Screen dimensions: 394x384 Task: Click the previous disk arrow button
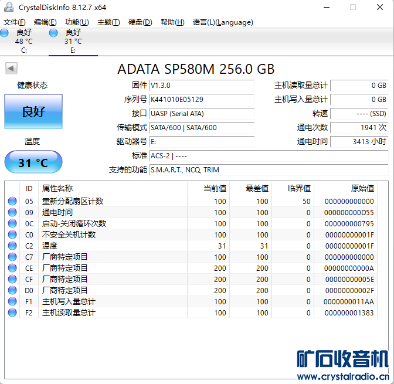click(11, 69)
